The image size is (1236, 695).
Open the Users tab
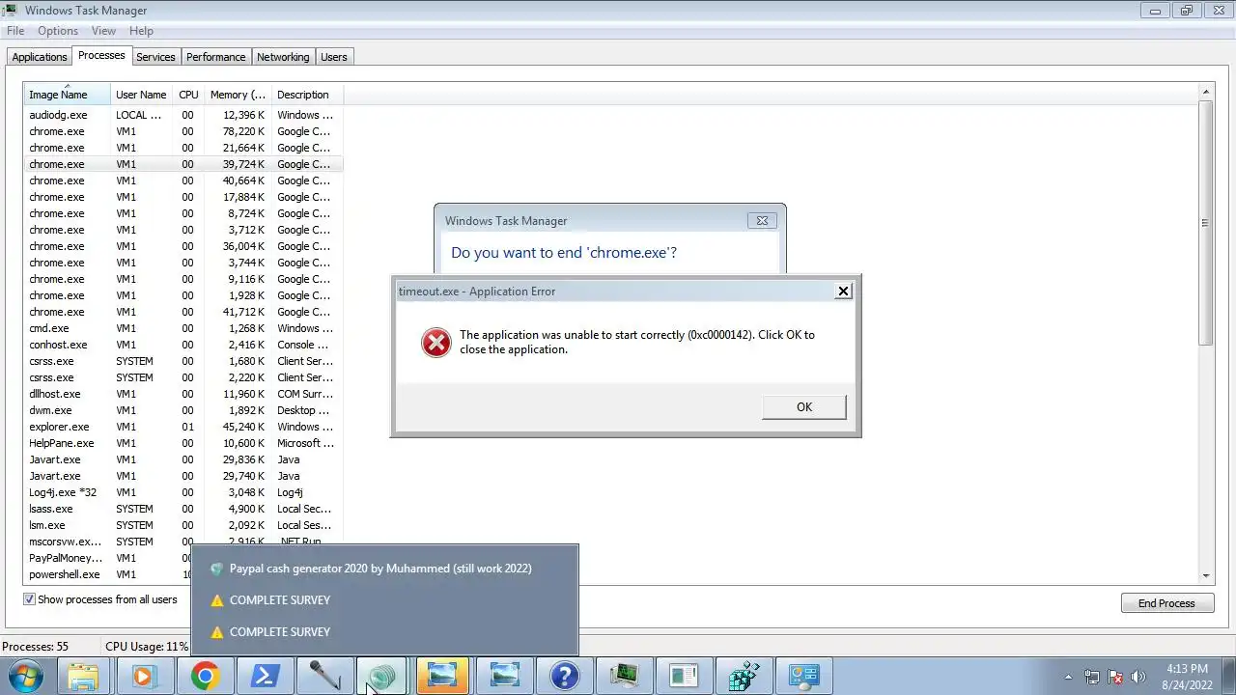(x=334, y=57)
